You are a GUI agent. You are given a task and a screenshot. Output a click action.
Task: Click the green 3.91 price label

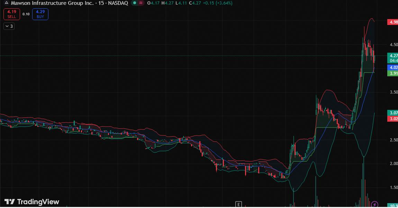[393, 73]
